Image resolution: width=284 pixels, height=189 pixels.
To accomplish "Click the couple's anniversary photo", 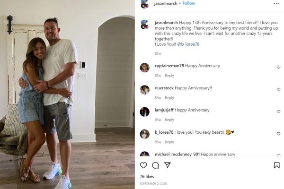I will pyautogui.click(x=67, y=94).
